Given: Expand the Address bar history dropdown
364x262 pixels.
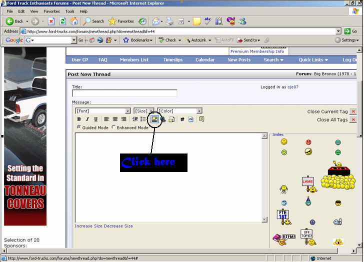Looking at the screenshot, I should (338, 31).
